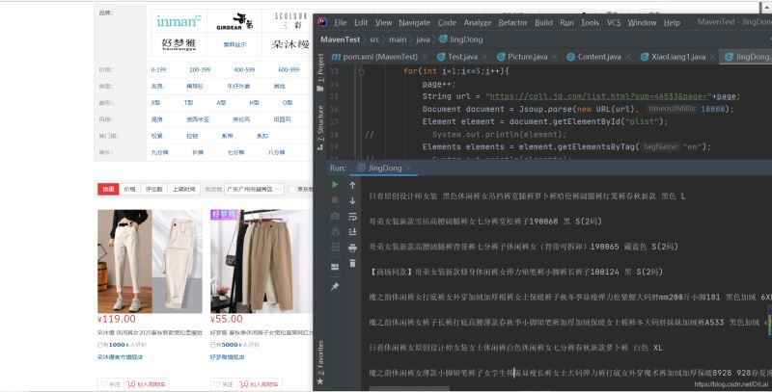The image size is (772, 392).
Task: Print the console output using printer icon
Action: tap(352, 248)
